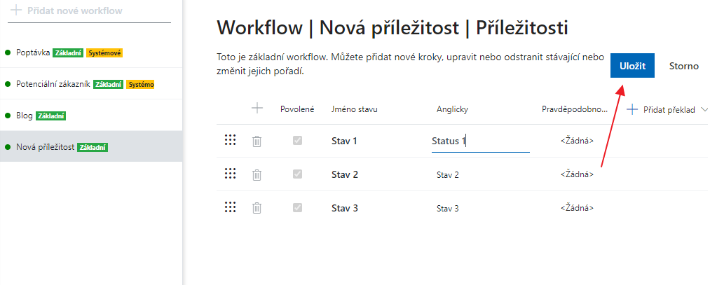Click the drag handle for Stav 1

coord(231,140)
